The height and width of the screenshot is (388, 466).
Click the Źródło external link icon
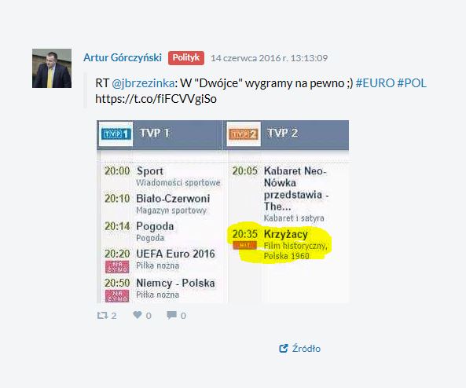coord(284,348)
